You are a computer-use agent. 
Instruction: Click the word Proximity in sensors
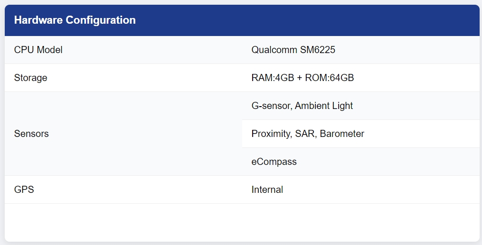coord(272,134)
